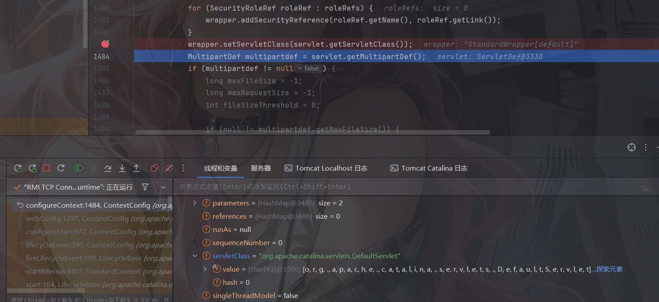Click the add-to-watches glasses icon
Viewport: 659px width, 302px height.
pos(644,187)
